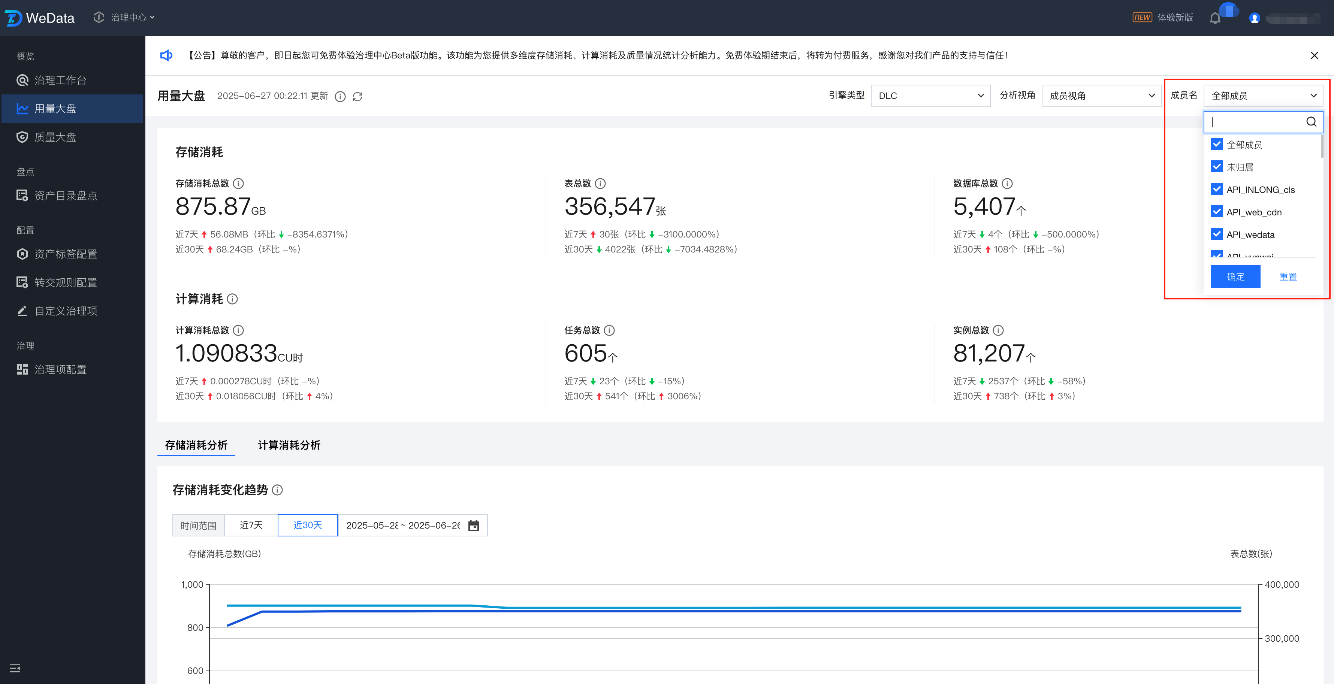Click the 确定 confirm button
Viewport: 1334px width, 684px height.
(x=1235, y=276)
